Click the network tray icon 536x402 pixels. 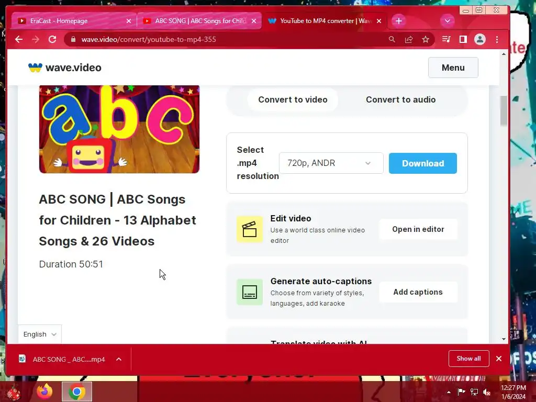474,392
